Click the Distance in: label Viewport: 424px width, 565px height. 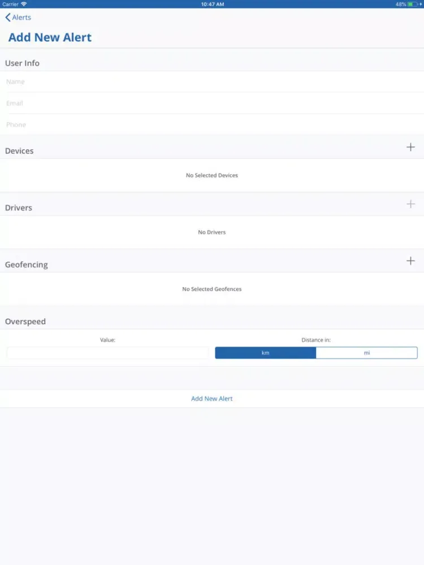coord(316,340)
